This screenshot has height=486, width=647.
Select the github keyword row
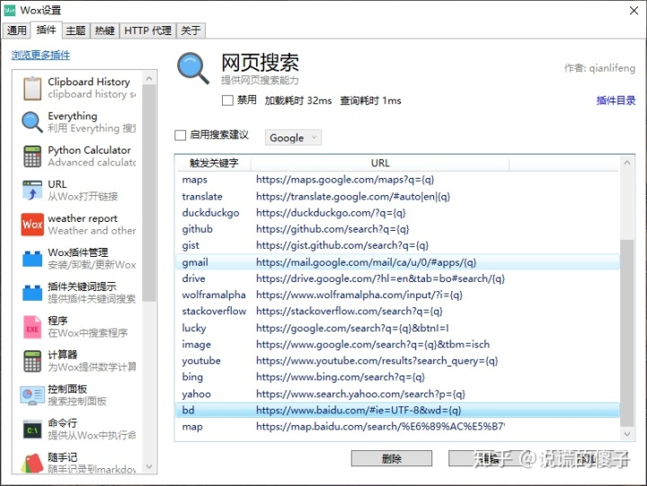(x=398, y=229)
